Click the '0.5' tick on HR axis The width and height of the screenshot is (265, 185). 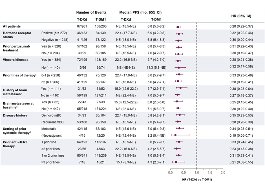click(183, 172)
